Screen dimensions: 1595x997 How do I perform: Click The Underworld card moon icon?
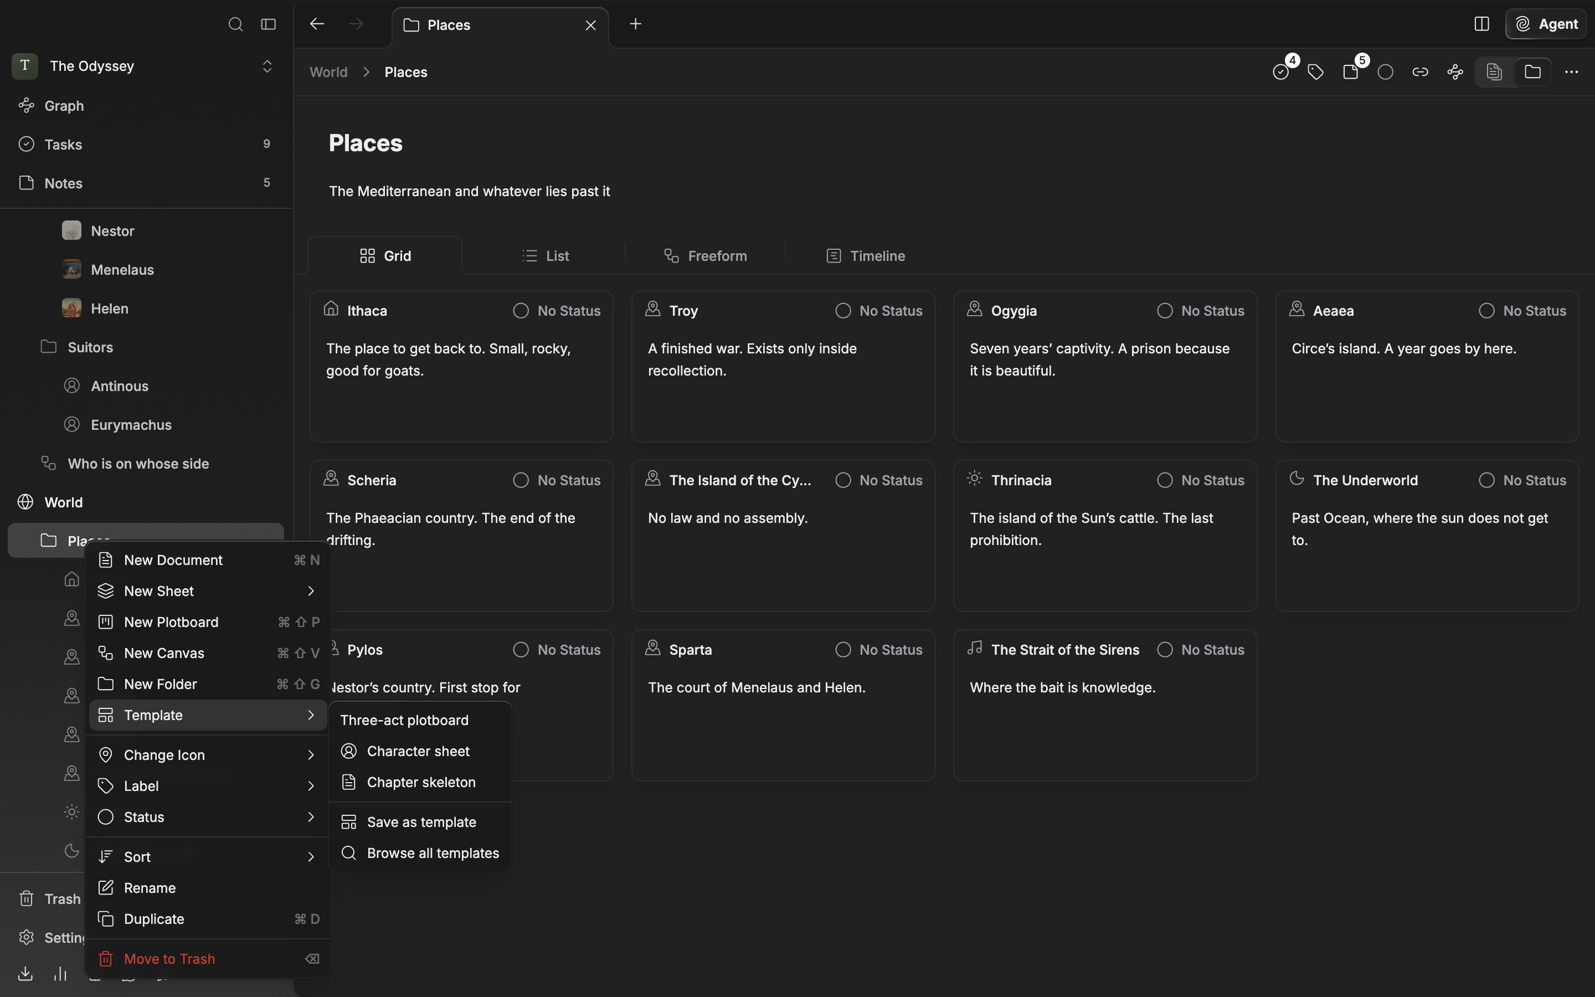click(x=1296, y=478)
